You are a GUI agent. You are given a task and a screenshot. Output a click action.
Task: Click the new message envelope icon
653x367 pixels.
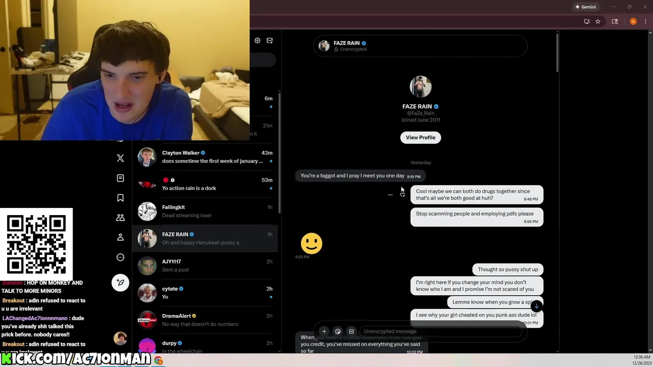270,40
